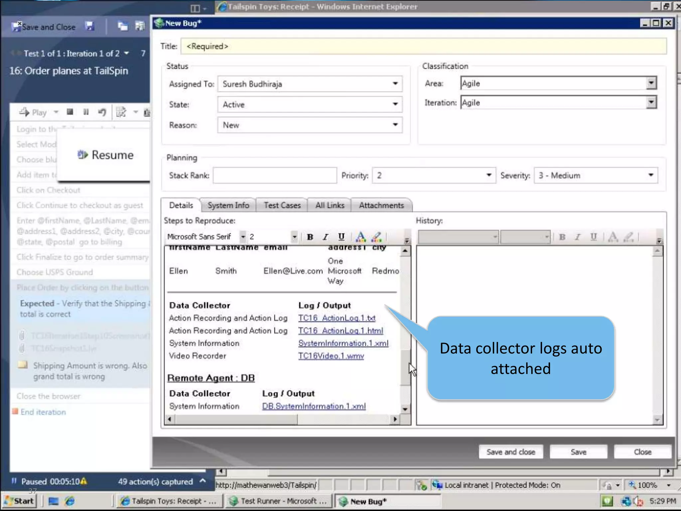Open the State dropdown
Screen dimensions: 681x511
pyautogui.click(x=395, y=104)
